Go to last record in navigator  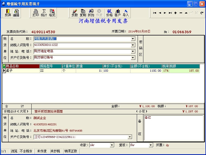click(170, 13)
